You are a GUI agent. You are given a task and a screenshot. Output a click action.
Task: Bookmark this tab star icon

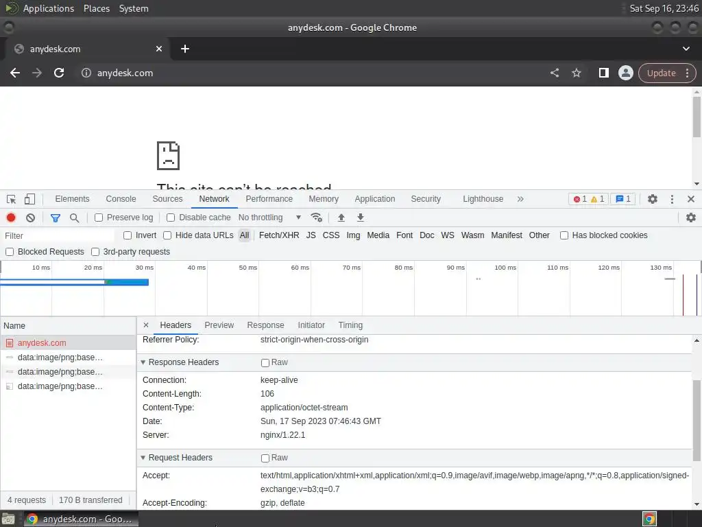tap(576, 73)
